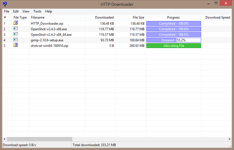
Task: Select filename OpenShot-v2.4.3-x86.exe
Action: click(49, 29)
